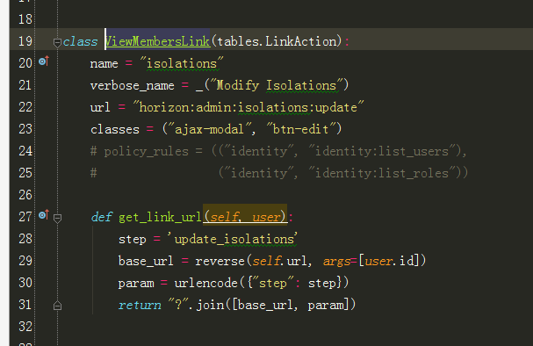Click the "horizon:admin:isolations:update" url string
The width and height of the screenshot is (533, 346).
248,107
